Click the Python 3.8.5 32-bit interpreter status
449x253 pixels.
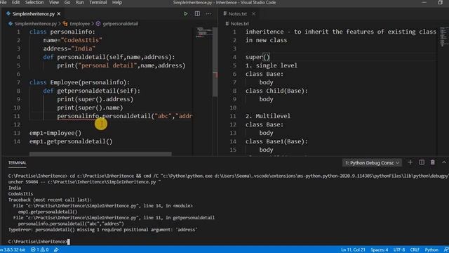click(13, 250)
